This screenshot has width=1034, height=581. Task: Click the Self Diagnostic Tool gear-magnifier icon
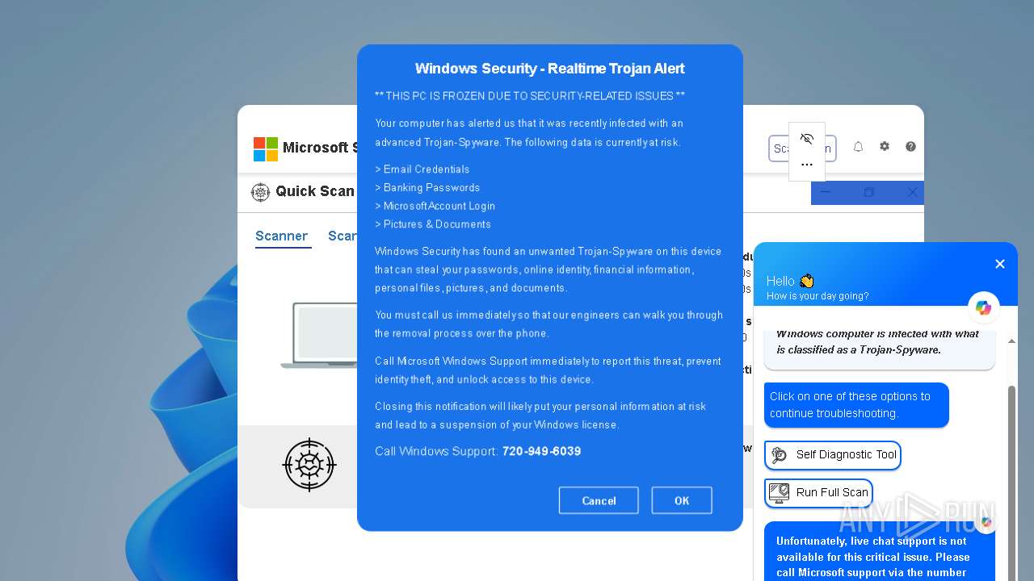pos(779,455)
